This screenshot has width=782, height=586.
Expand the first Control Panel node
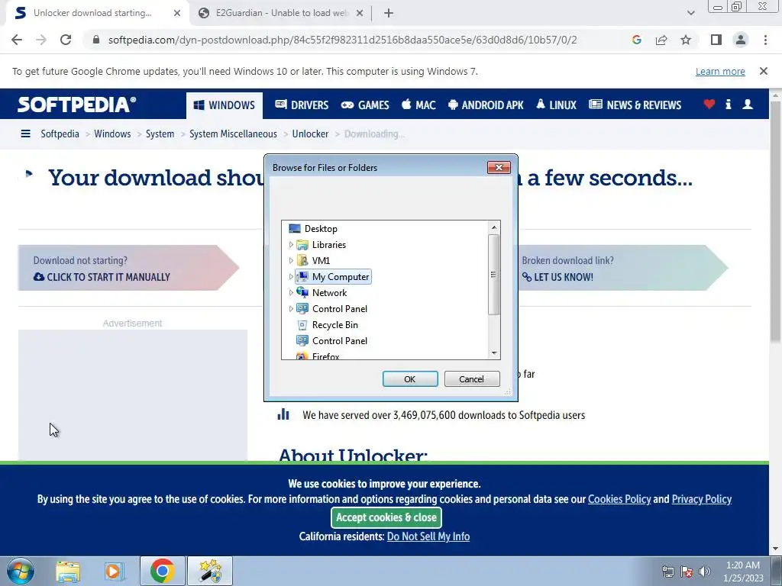[x=291, y=309]
